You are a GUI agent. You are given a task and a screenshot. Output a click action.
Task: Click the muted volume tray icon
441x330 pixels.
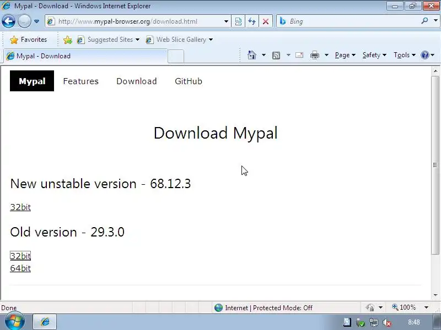point(387,323)
